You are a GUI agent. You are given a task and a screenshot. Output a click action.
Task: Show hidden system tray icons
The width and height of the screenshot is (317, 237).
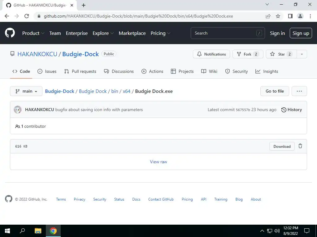point(262,231)
